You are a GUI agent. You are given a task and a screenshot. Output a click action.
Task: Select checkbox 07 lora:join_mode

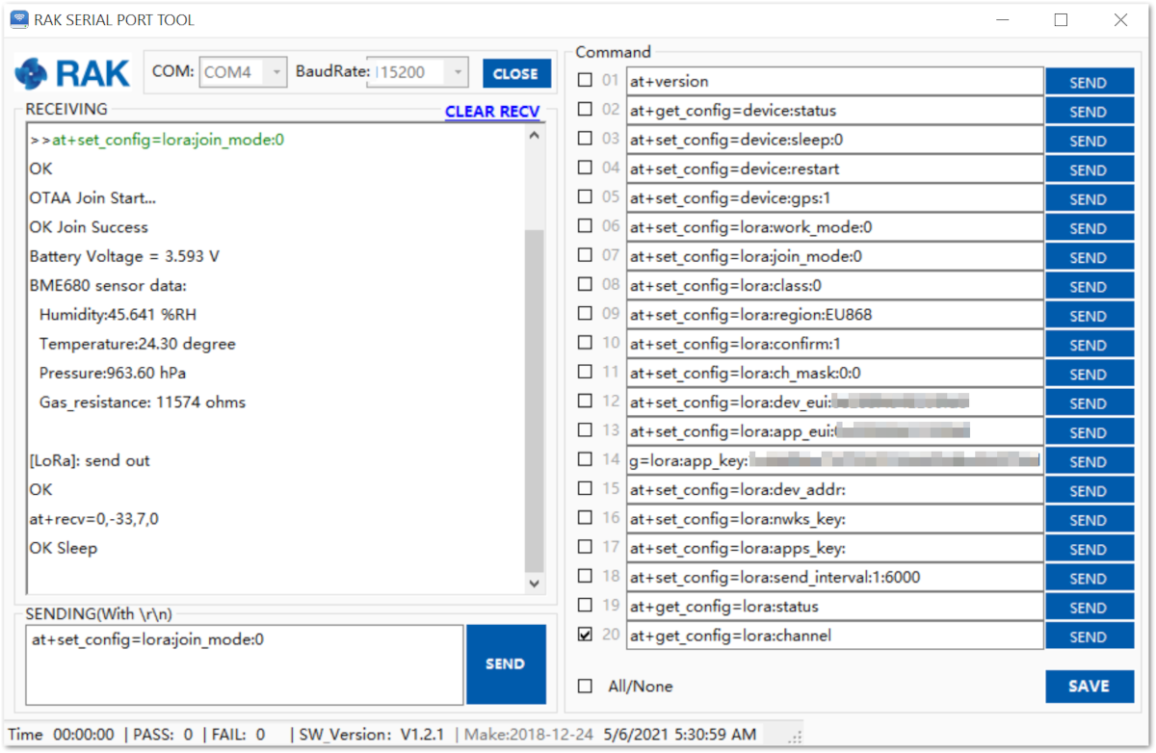pos(585,255)
